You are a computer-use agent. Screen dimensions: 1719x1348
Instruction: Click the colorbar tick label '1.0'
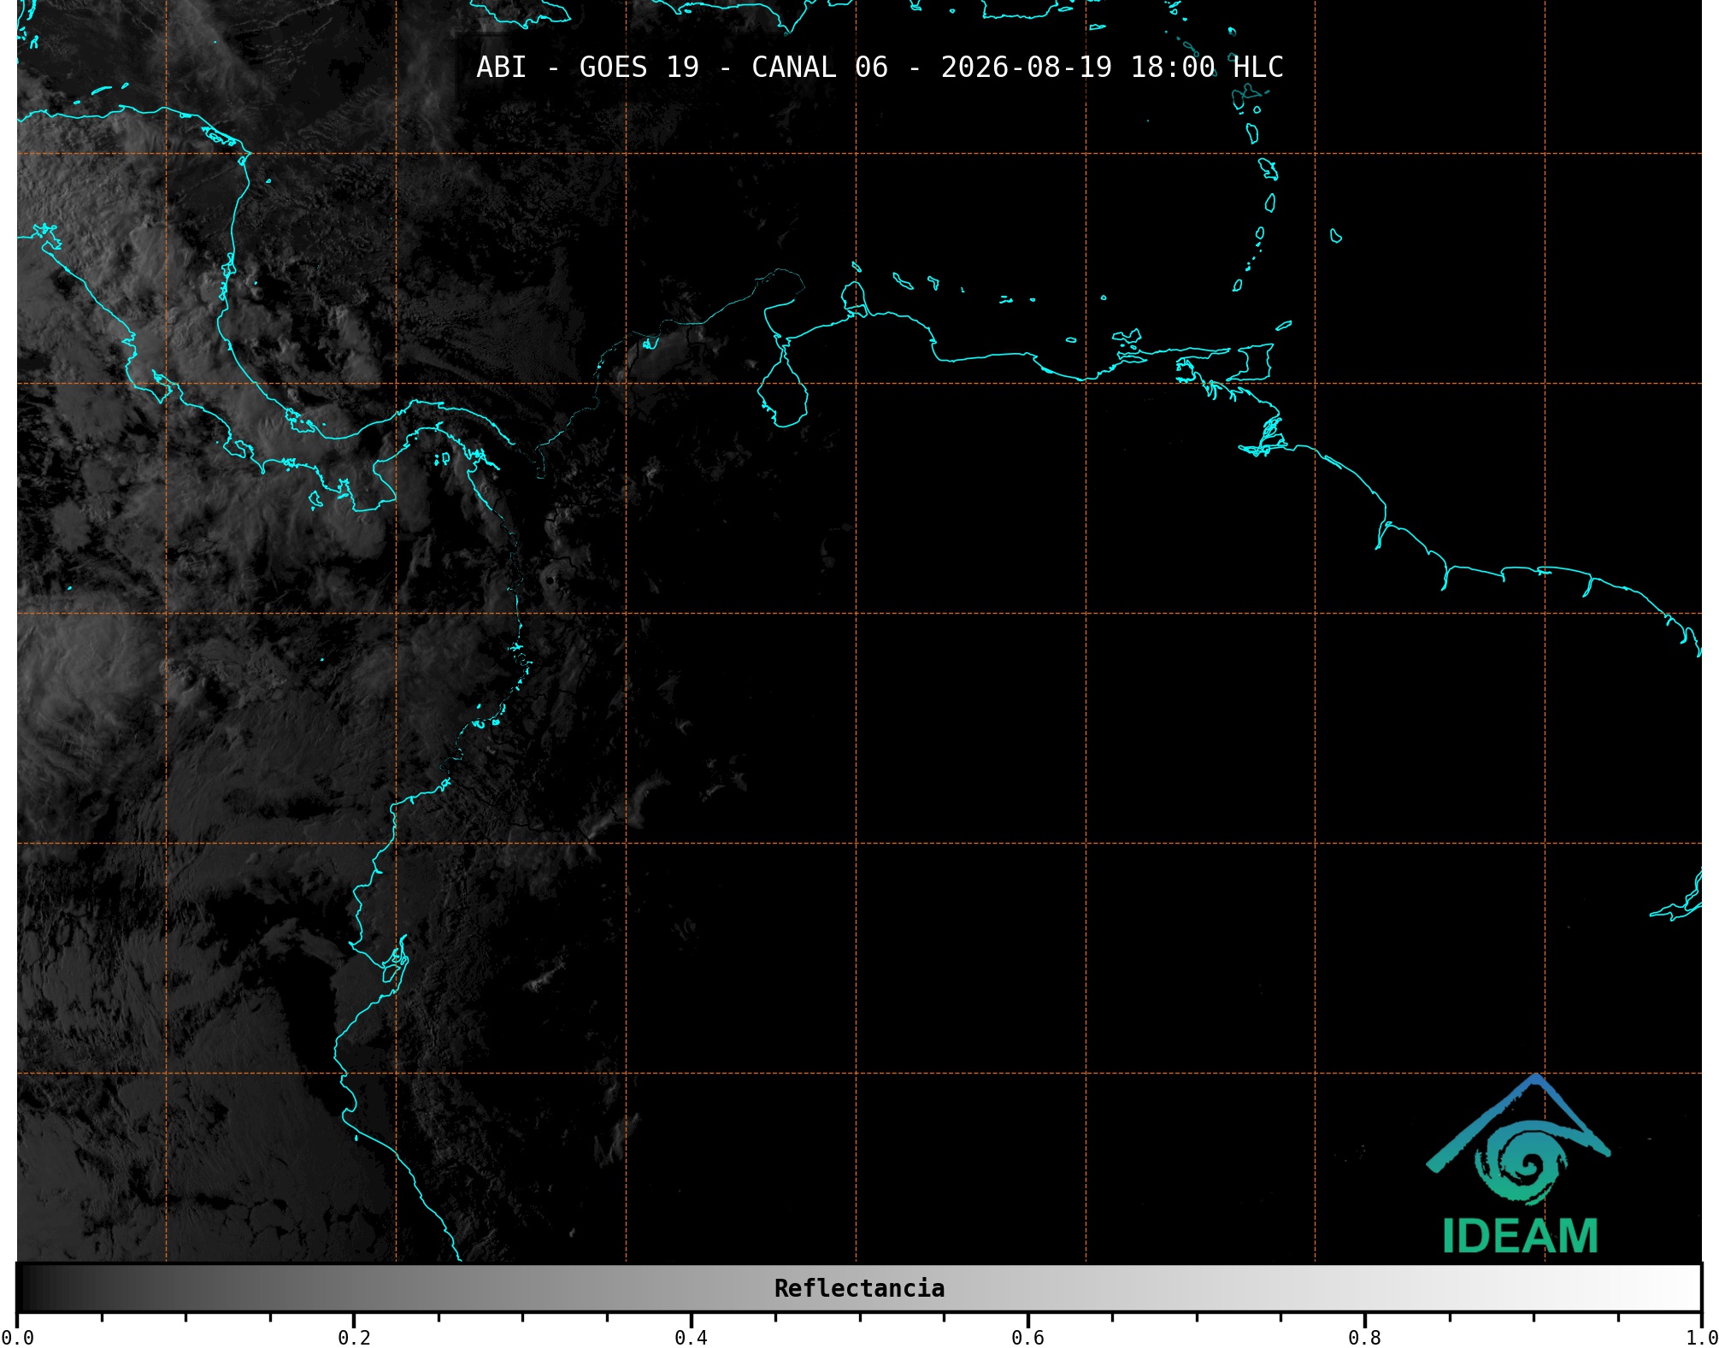click(1701, 1338)
